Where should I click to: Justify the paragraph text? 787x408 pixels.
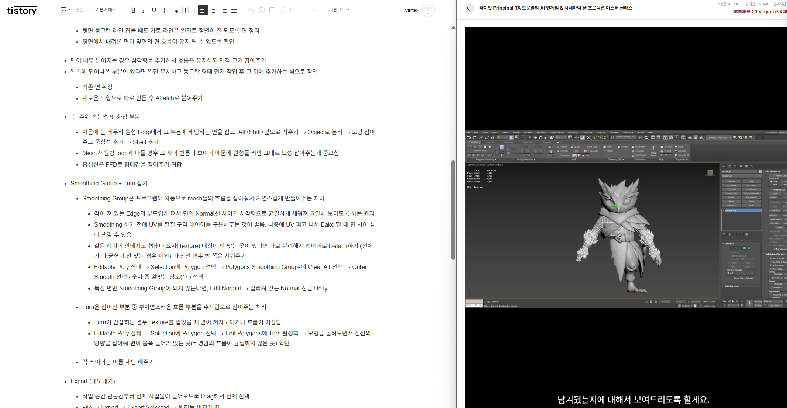click(x=234, y=10)
